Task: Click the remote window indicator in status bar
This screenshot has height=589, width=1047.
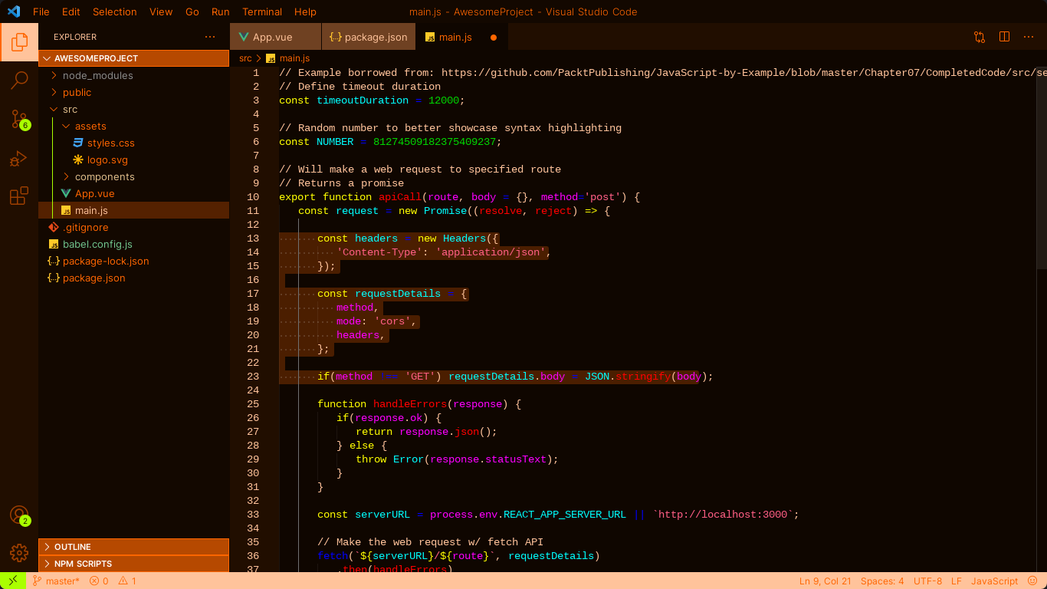Action: tap(12, 581)
